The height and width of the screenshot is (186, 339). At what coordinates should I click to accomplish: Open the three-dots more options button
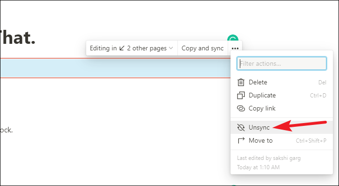pos(235,48)
